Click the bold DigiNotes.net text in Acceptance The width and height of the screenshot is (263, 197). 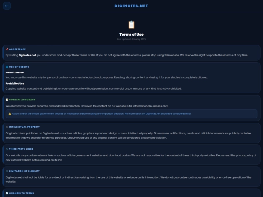tap(27, 55)
